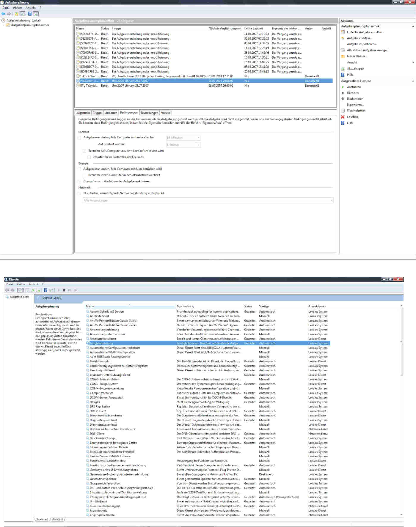
Task: Toggle 'Aufgabe nur starten, falls Computer im Leerlauf' checkbox
Action: click(x=79, y=138)
